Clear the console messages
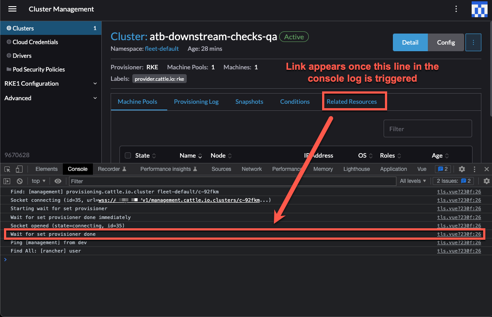This screenshot has width=492, height=317. [x=19, y=181]
